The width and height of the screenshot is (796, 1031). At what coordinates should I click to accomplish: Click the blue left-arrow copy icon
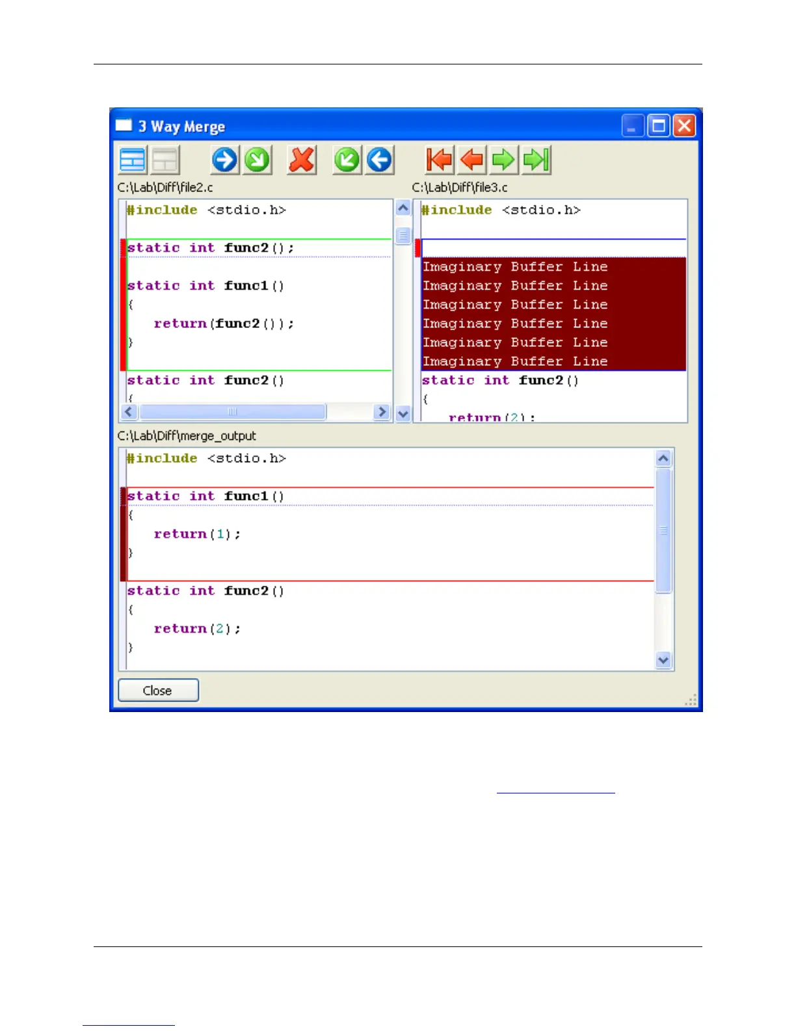[380, 160]
